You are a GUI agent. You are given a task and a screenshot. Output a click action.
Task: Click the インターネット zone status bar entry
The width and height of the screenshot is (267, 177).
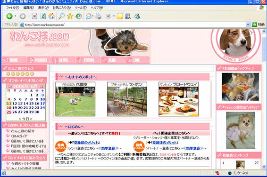(x=238, y=173)
